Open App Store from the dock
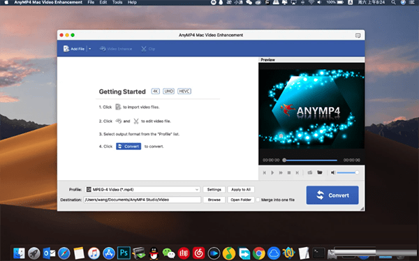This screenshot has height=261, width=419. [x=109, y=253]
